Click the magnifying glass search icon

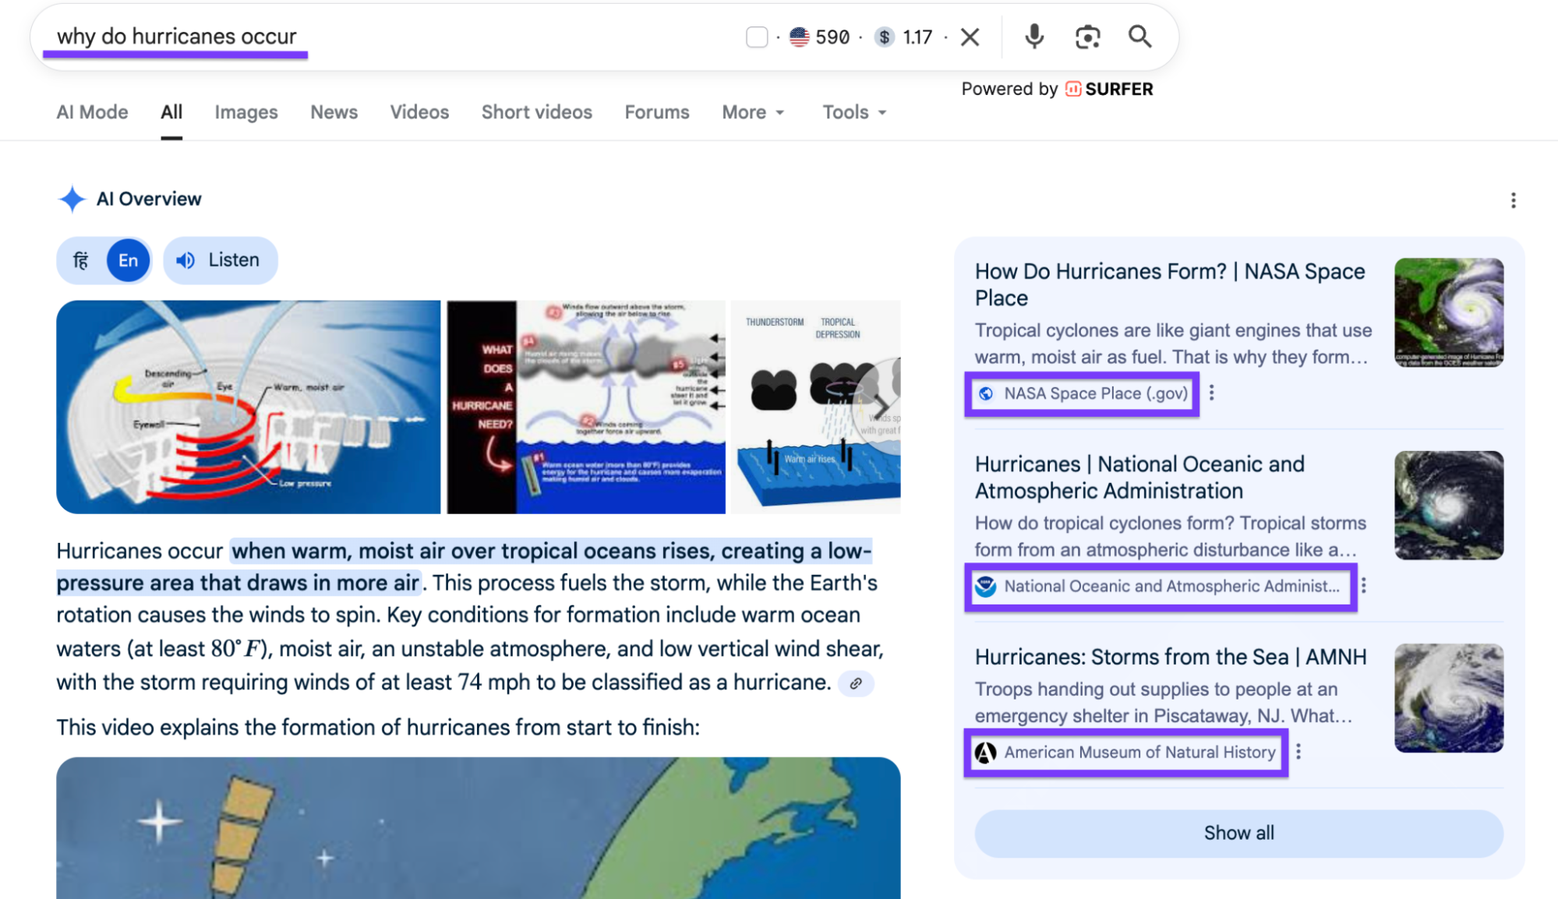[1139, 36]
